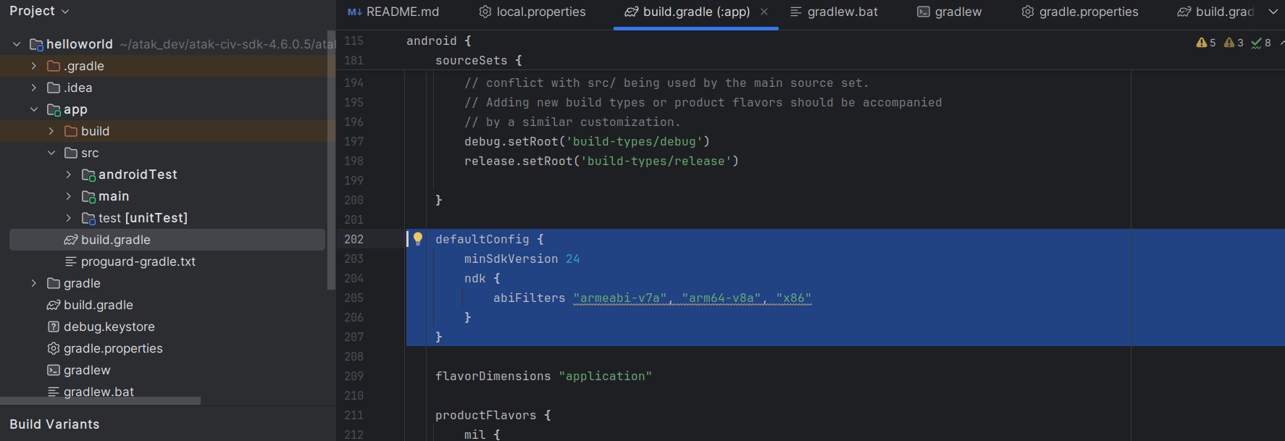Select proguard-gradle.txt in project tree
This screenshot has height=441, width=1285.
[x=138, y=261]
